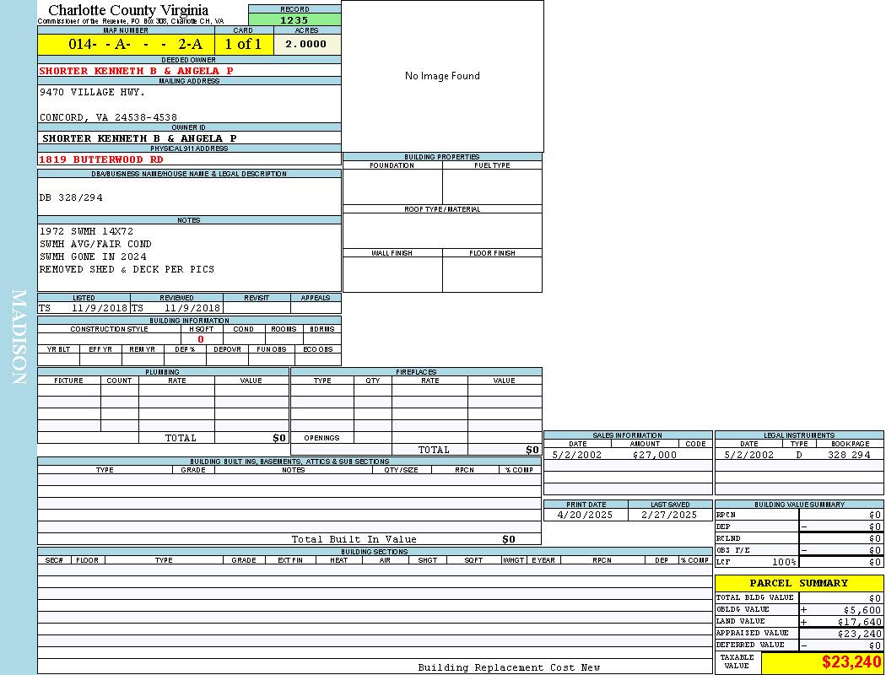Click deeded owner name SHORTER KENNETH B & ANGELA

tap(136, 71)
